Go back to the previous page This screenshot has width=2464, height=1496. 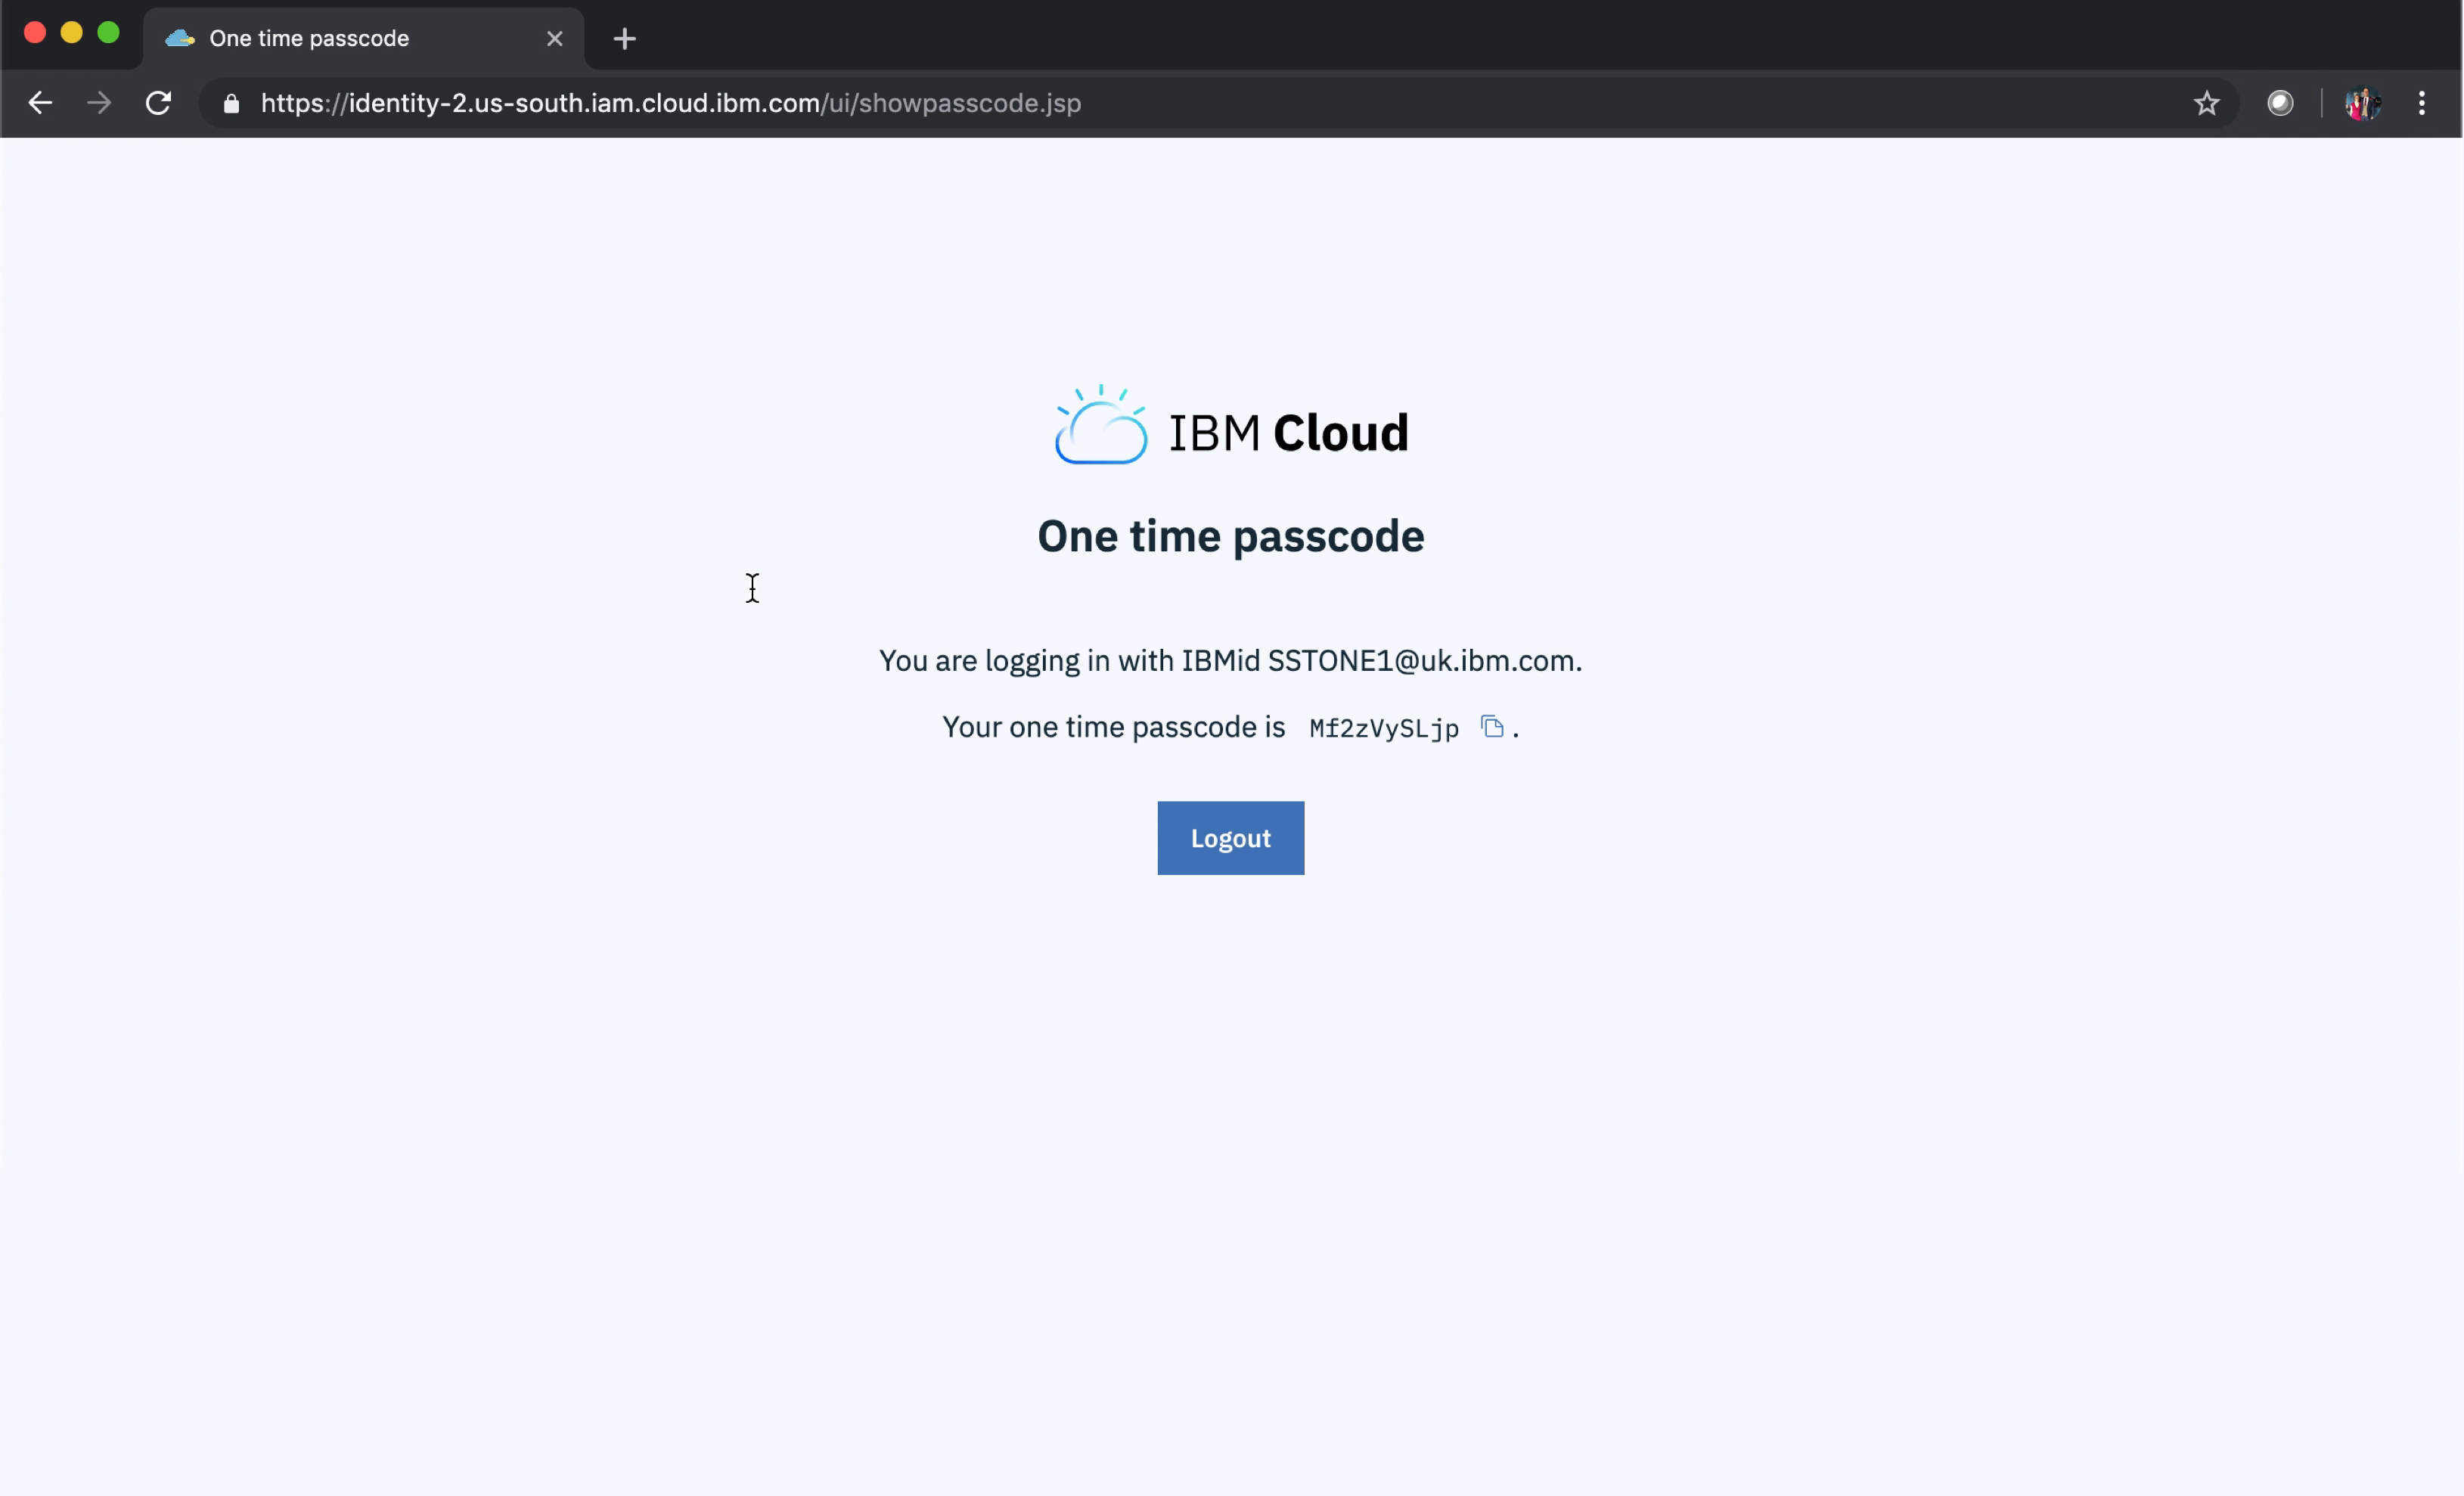click(40, 103)
